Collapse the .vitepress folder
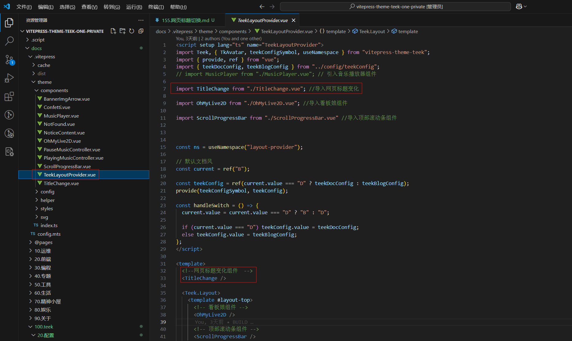 coord(84,56)
